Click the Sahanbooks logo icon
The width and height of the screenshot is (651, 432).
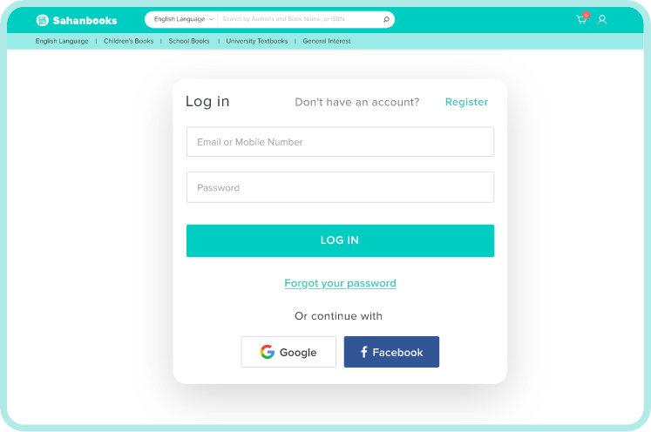tap(42, 20)
